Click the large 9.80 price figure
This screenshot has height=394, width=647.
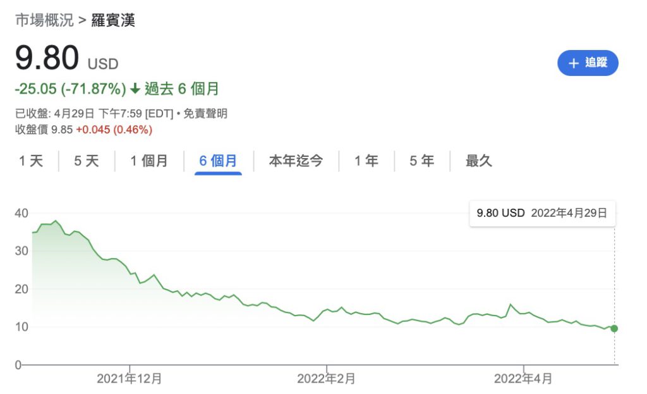47,59
